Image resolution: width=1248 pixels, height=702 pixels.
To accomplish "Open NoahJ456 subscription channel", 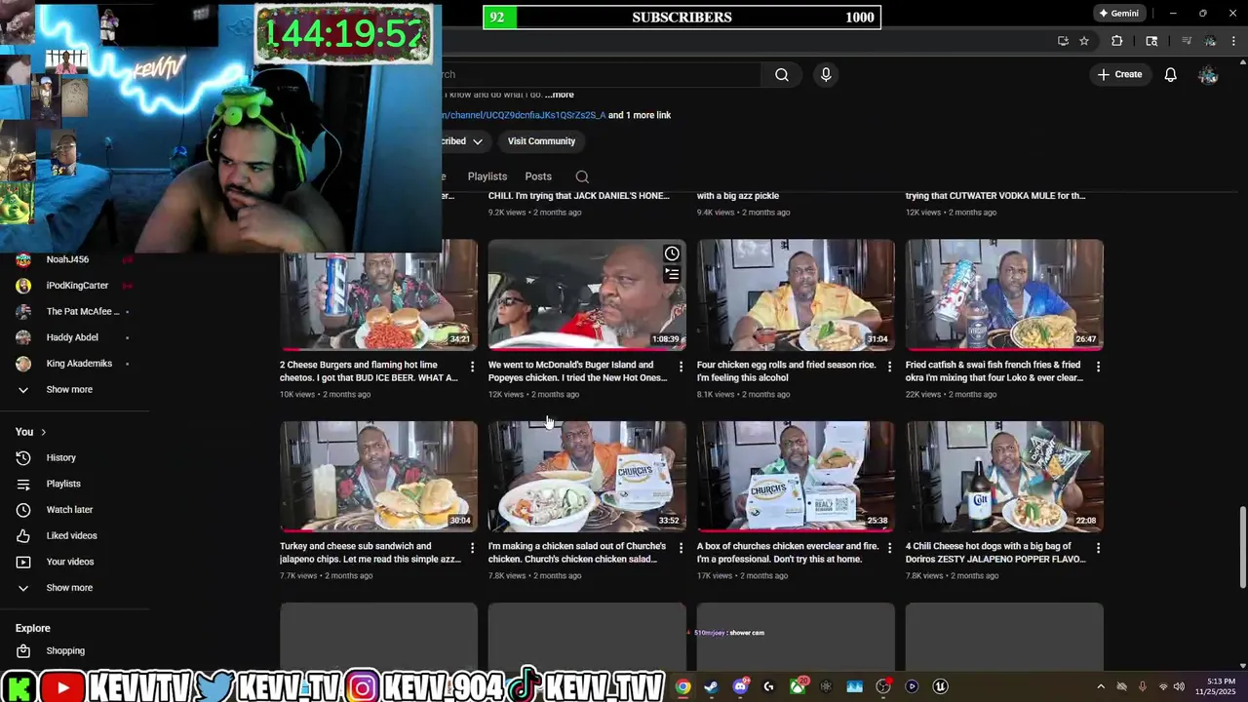I will tap(67, 259).
